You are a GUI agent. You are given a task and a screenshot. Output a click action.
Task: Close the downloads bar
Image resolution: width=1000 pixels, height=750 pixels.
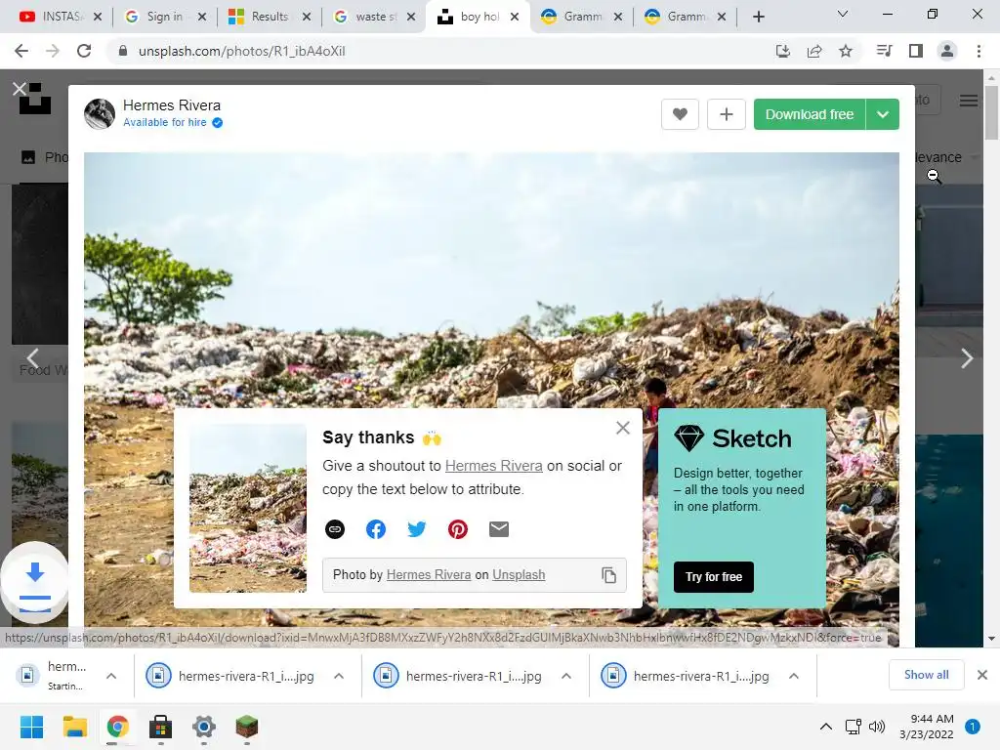(982, 675)
